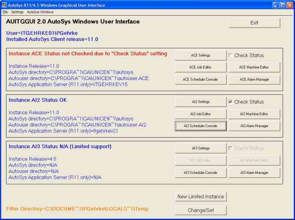This screenshot has height=220, width=295.
Task: Open the ACE Scheduler Console
Action: (201, 80)
